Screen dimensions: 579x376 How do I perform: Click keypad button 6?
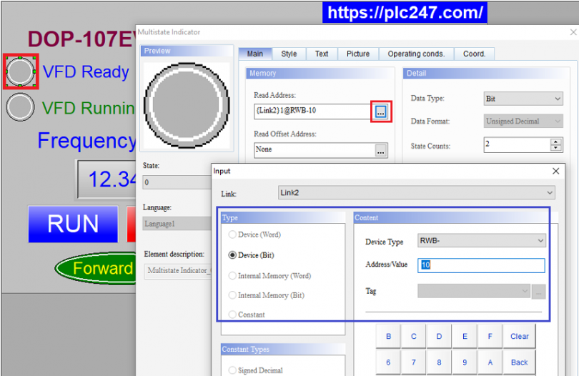pyautogui.click(x=388, y=362)
